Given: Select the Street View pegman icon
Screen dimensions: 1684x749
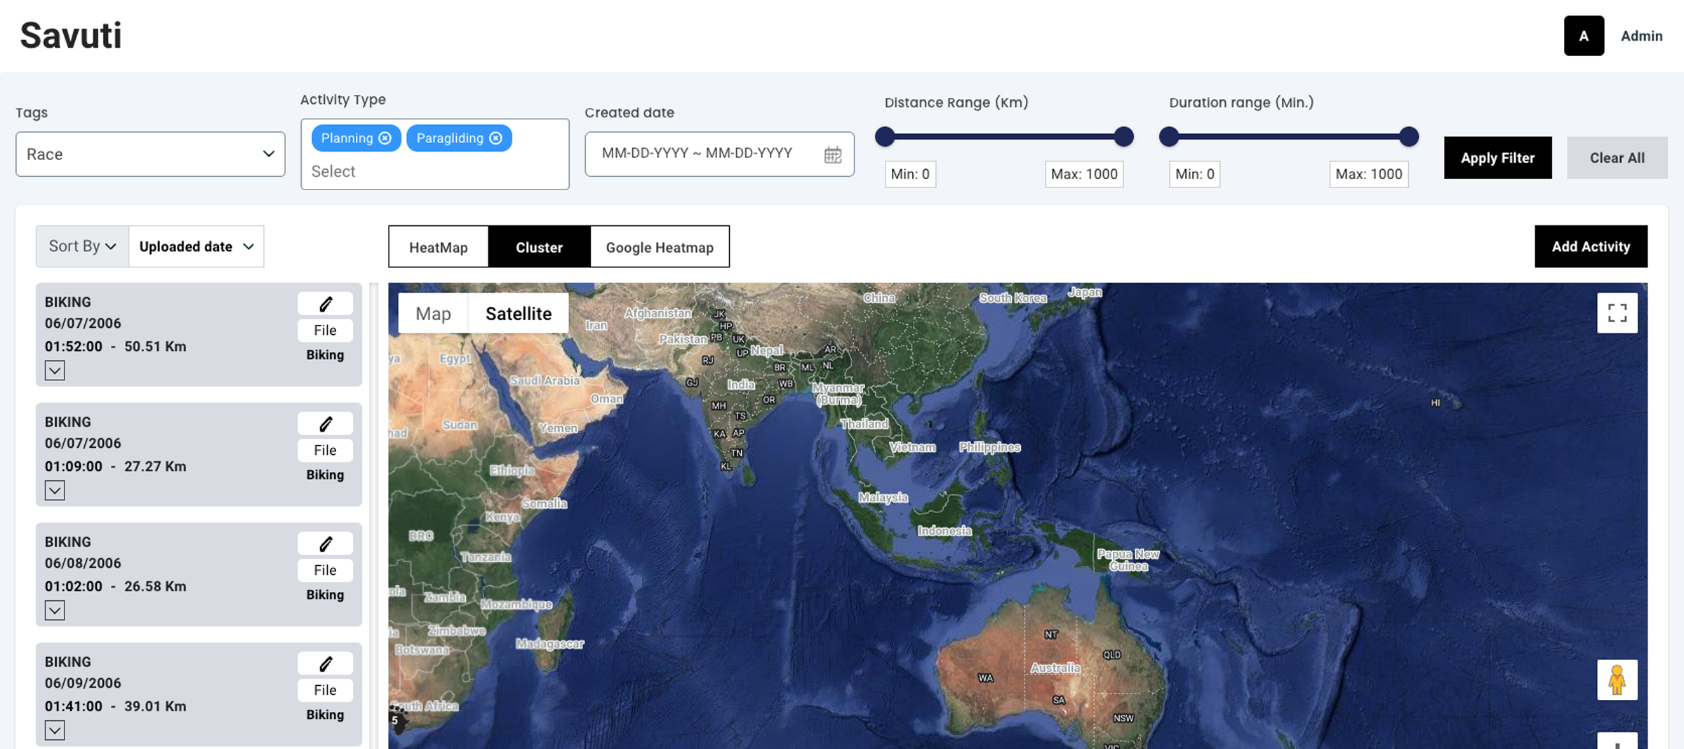Looking at the screenshot, I should 1617,680.
